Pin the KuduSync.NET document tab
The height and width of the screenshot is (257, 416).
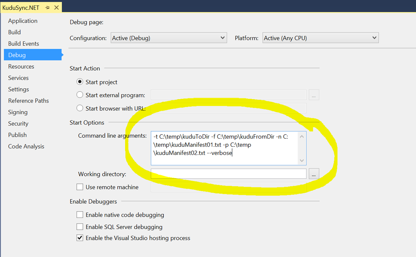(48, 8)
